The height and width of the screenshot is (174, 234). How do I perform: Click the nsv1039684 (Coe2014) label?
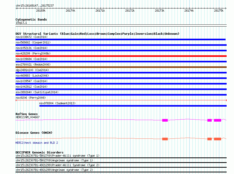point(32,59)
